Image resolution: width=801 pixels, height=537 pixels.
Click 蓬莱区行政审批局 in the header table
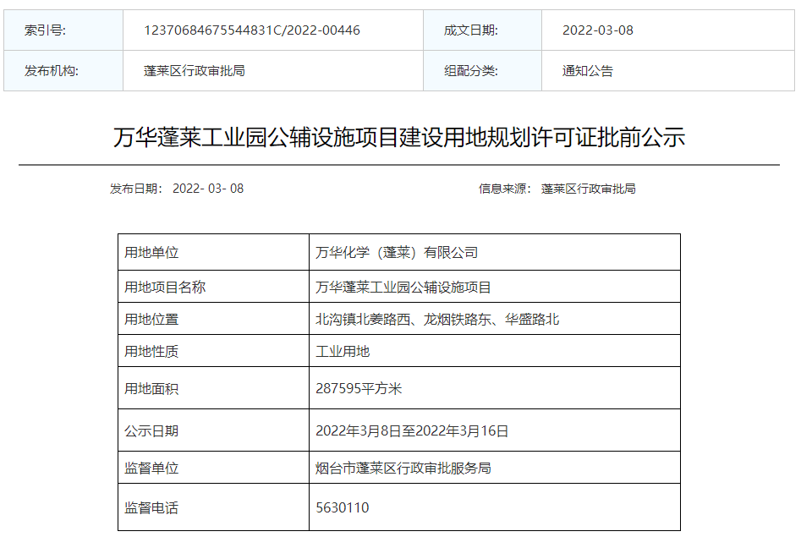pos(195,70)
